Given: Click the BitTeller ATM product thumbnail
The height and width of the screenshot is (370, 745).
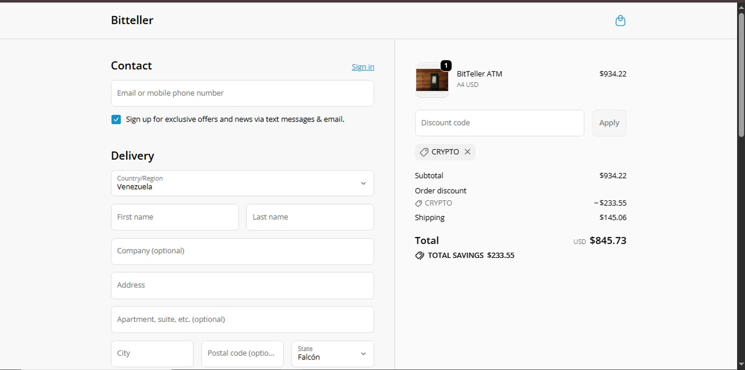Looking at the screenshot, I should coord(432,80).
